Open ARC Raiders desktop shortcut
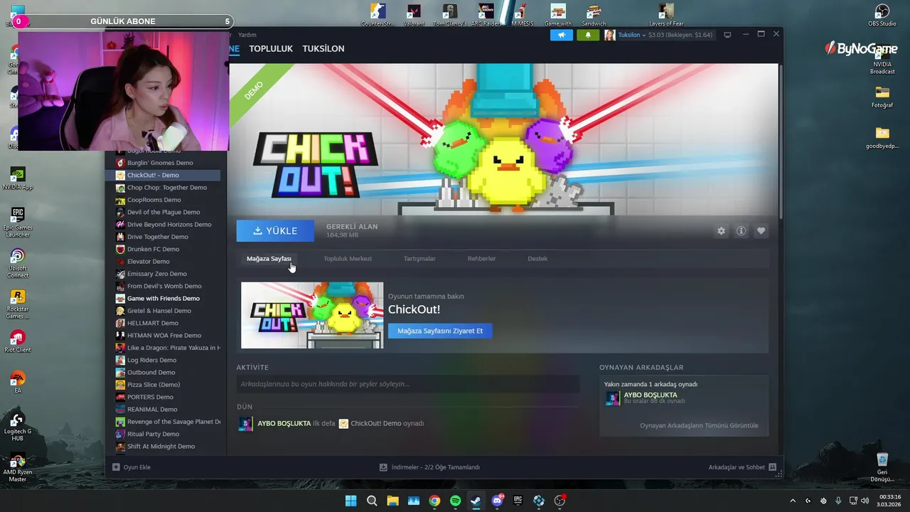This screenshot has height=512, width=910. (x=486, y=14)
